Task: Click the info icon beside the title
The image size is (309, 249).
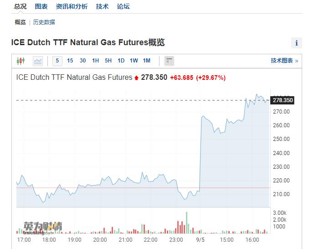Action: tap(296, 43)
